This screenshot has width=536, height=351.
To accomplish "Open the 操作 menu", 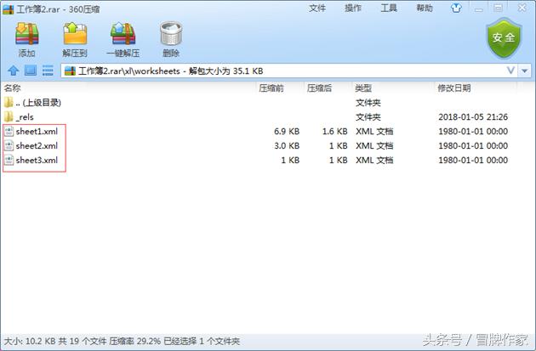I will pos(353,8).
